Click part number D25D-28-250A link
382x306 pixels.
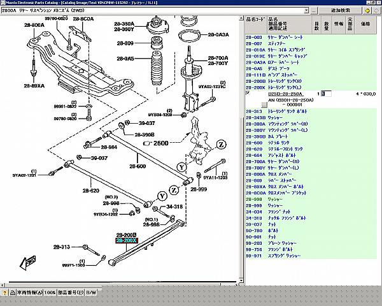pos(285,94)
